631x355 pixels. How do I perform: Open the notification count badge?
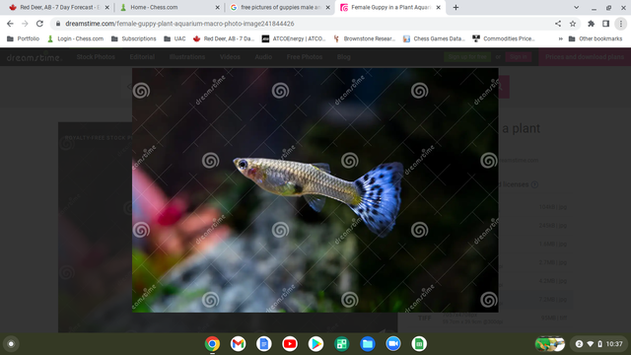click(579, 344)
